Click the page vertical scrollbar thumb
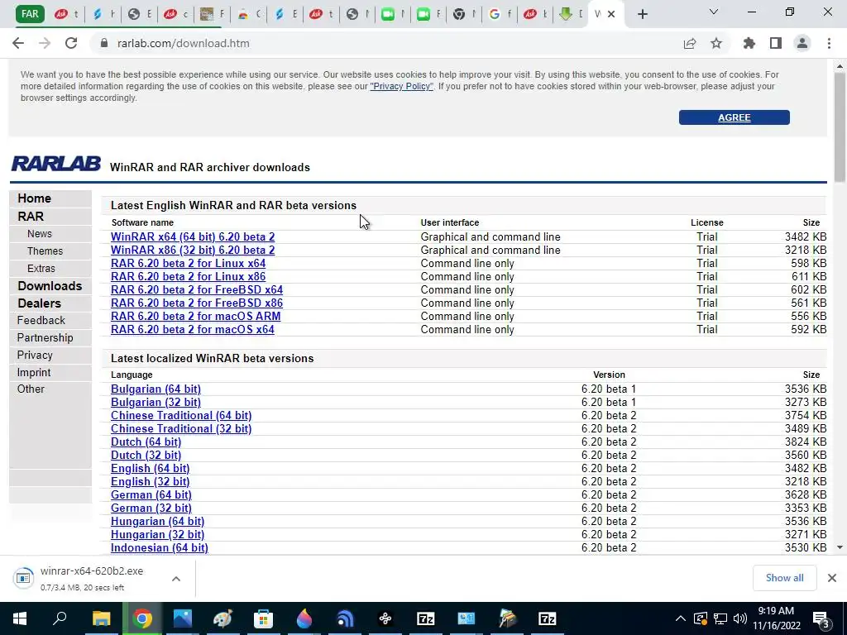 pyautogui.click(x=840, y=127)
